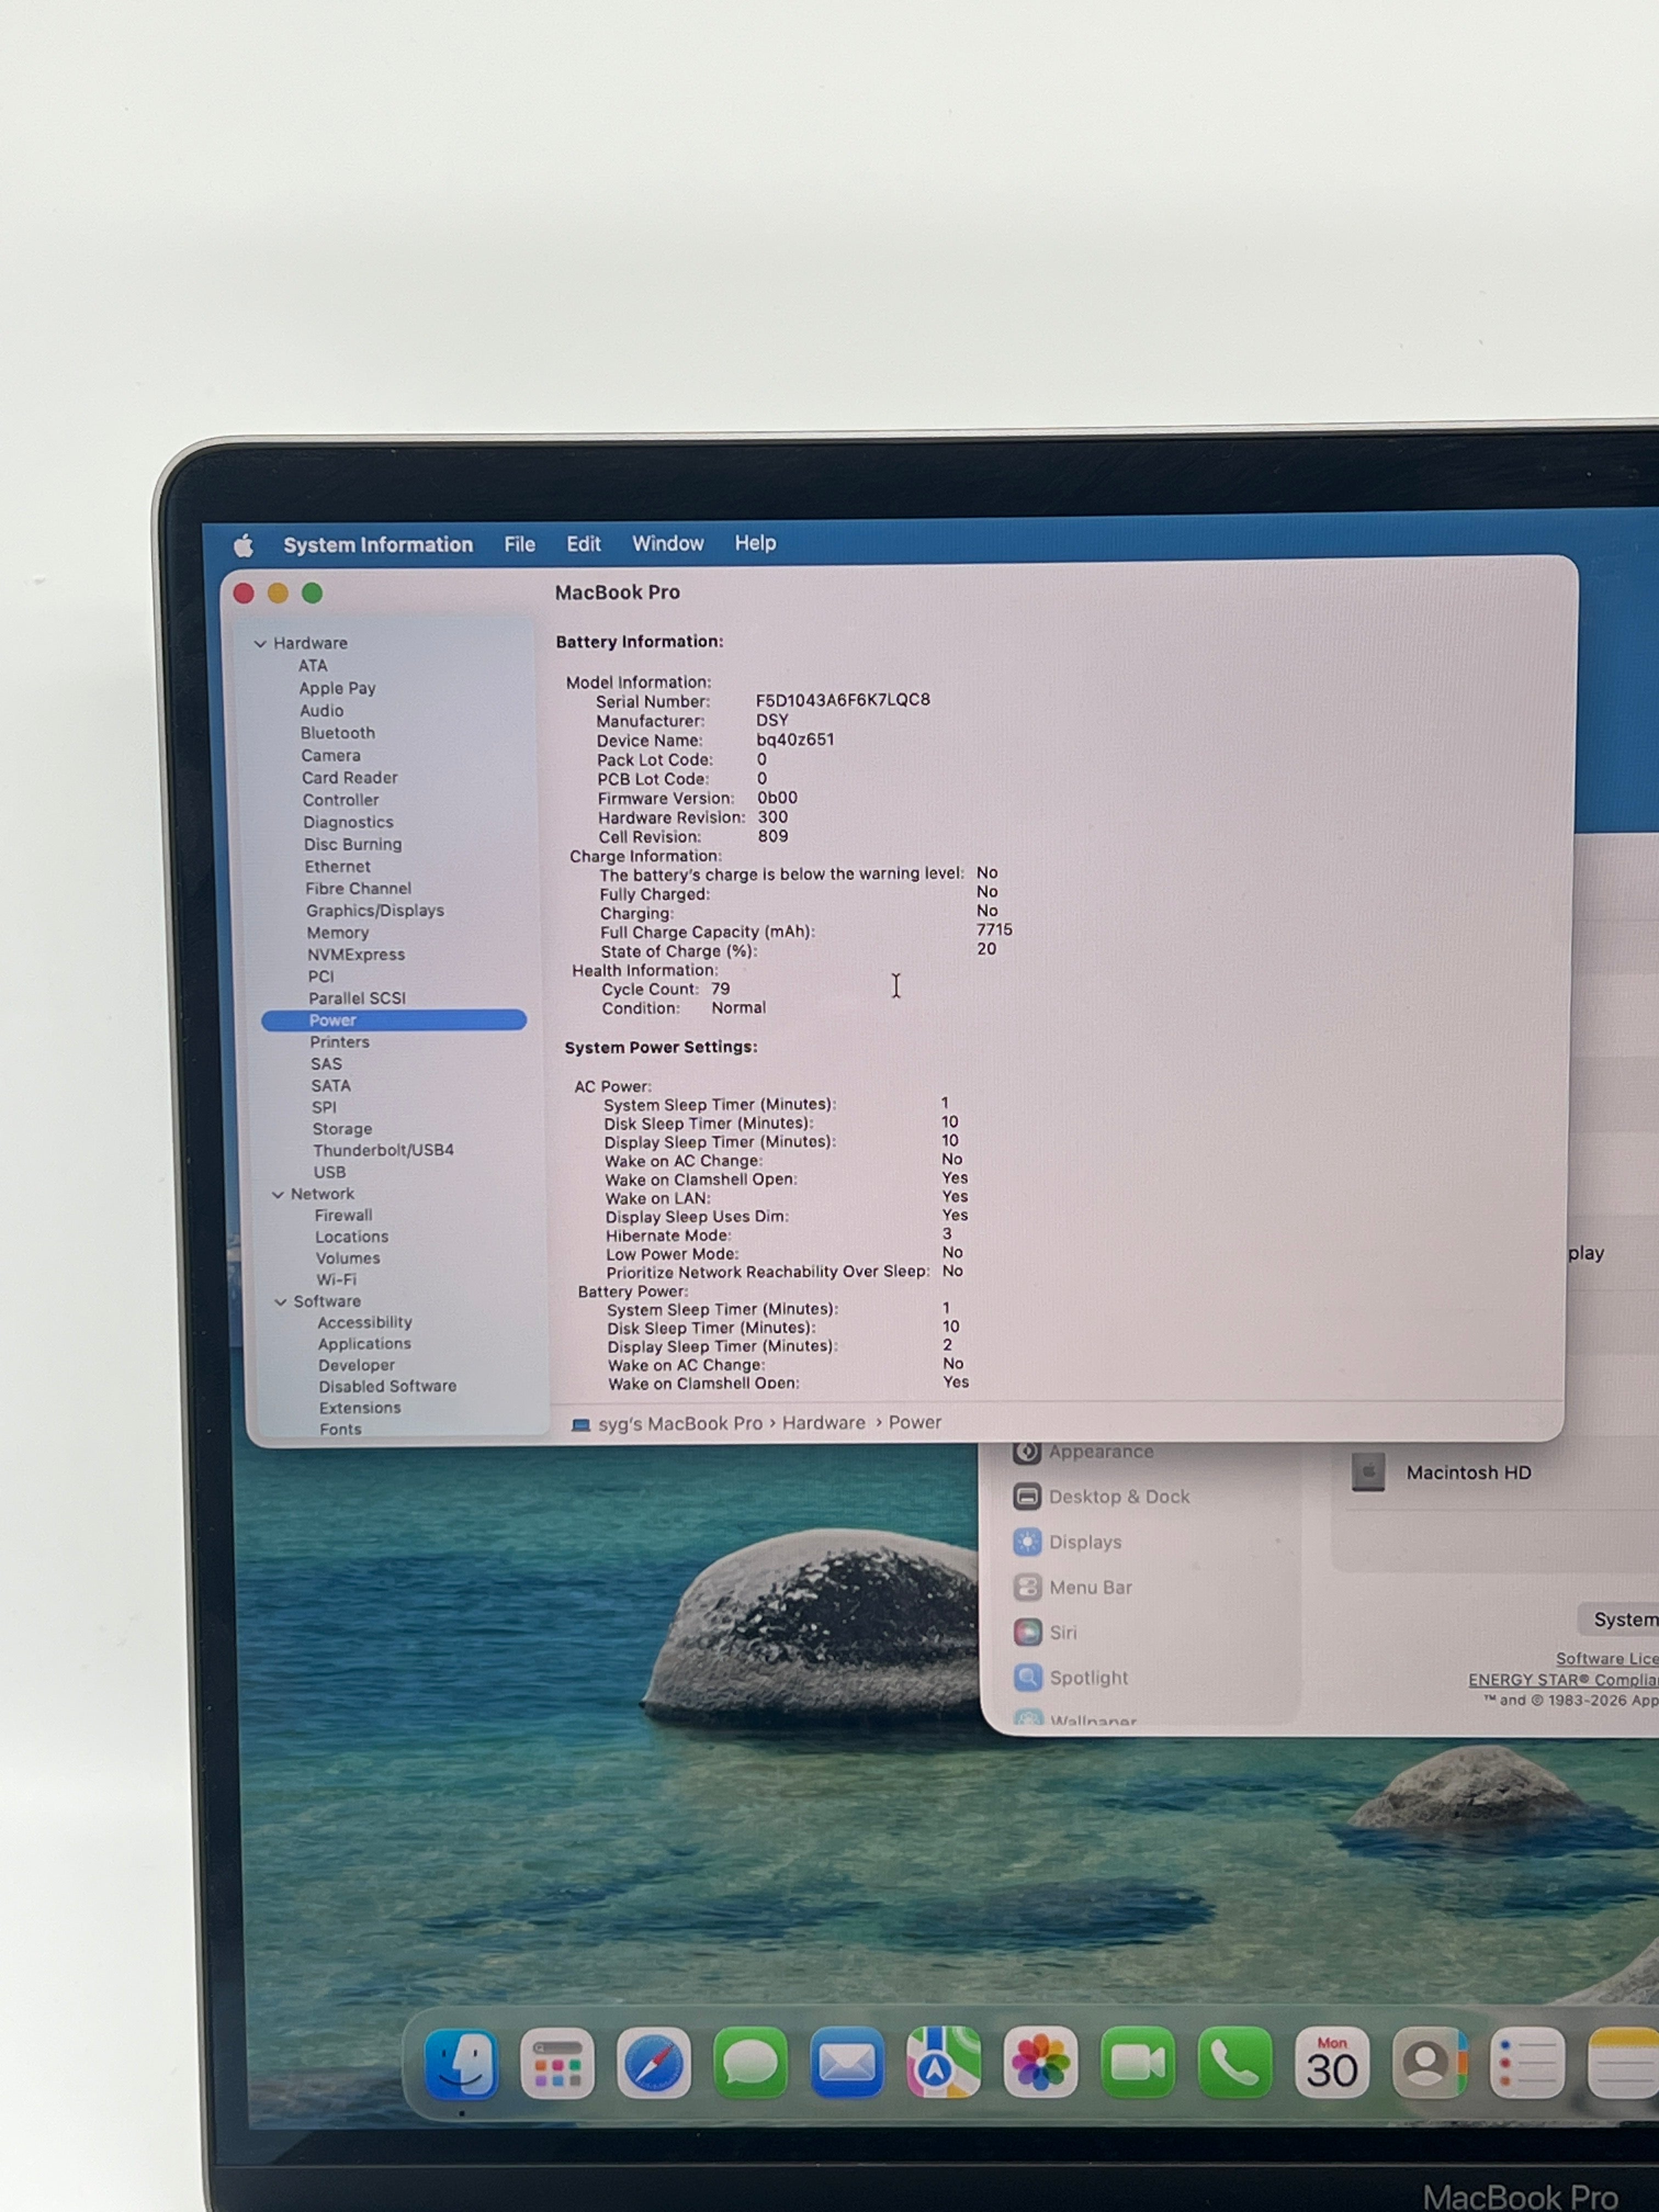1659x2212 pixels.
Task: Select ATA in the Hardware list
Action: 312,666
